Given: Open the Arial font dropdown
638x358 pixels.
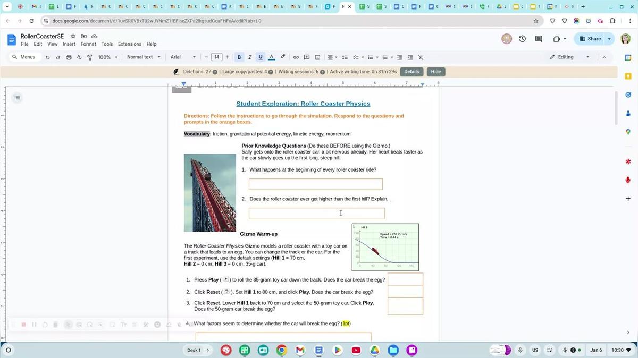Looking at the screenshot, I should (x=182, y=57).
